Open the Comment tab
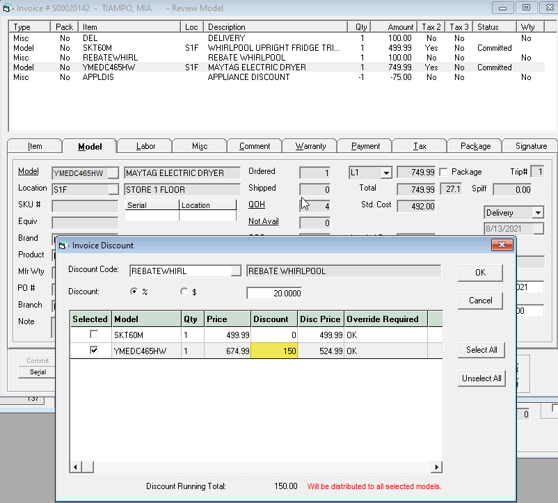The width and height of the screenshot is (558, 503). (x=255, y=146)
